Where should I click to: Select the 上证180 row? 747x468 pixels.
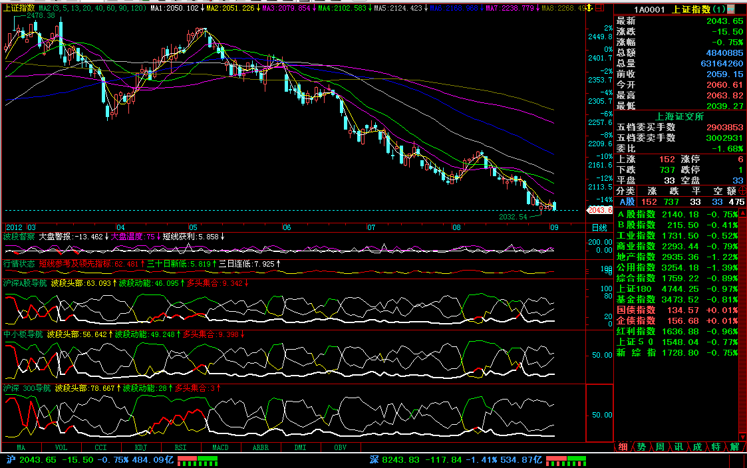click(x=677, y=289)
